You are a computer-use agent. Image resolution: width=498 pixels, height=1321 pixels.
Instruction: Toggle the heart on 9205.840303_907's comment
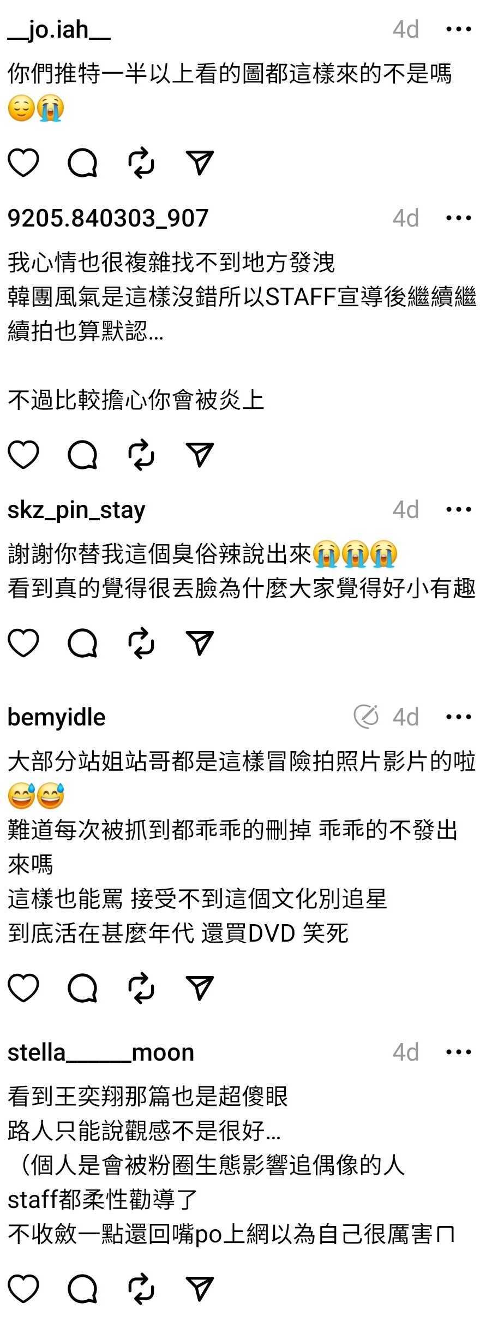click(23, 455)
